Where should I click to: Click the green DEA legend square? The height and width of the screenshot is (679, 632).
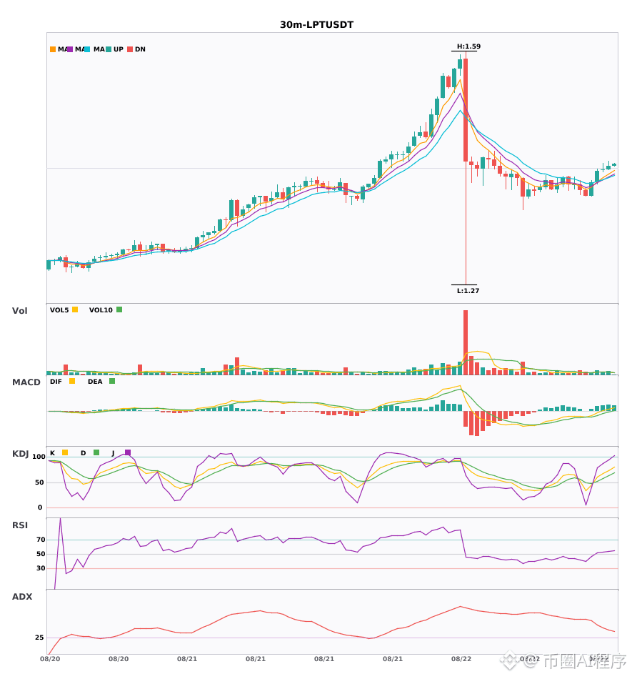(112, 381)
